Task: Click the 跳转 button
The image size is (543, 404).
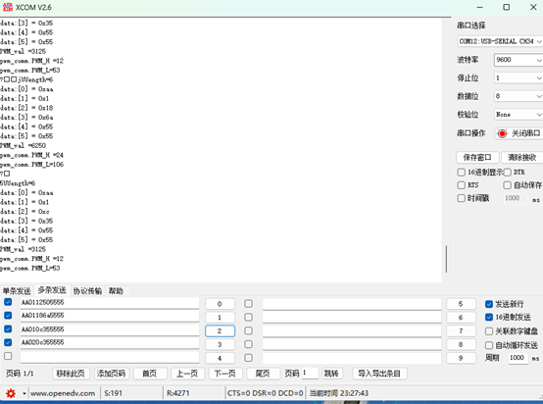Action: pyautogui.click(x=331, y=374)
